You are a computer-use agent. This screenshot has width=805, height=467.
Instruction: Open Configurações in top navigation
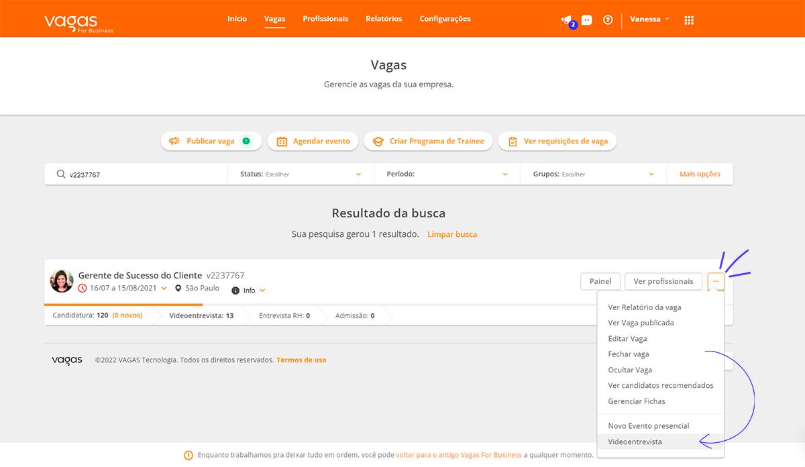click(x=445, y=19)
